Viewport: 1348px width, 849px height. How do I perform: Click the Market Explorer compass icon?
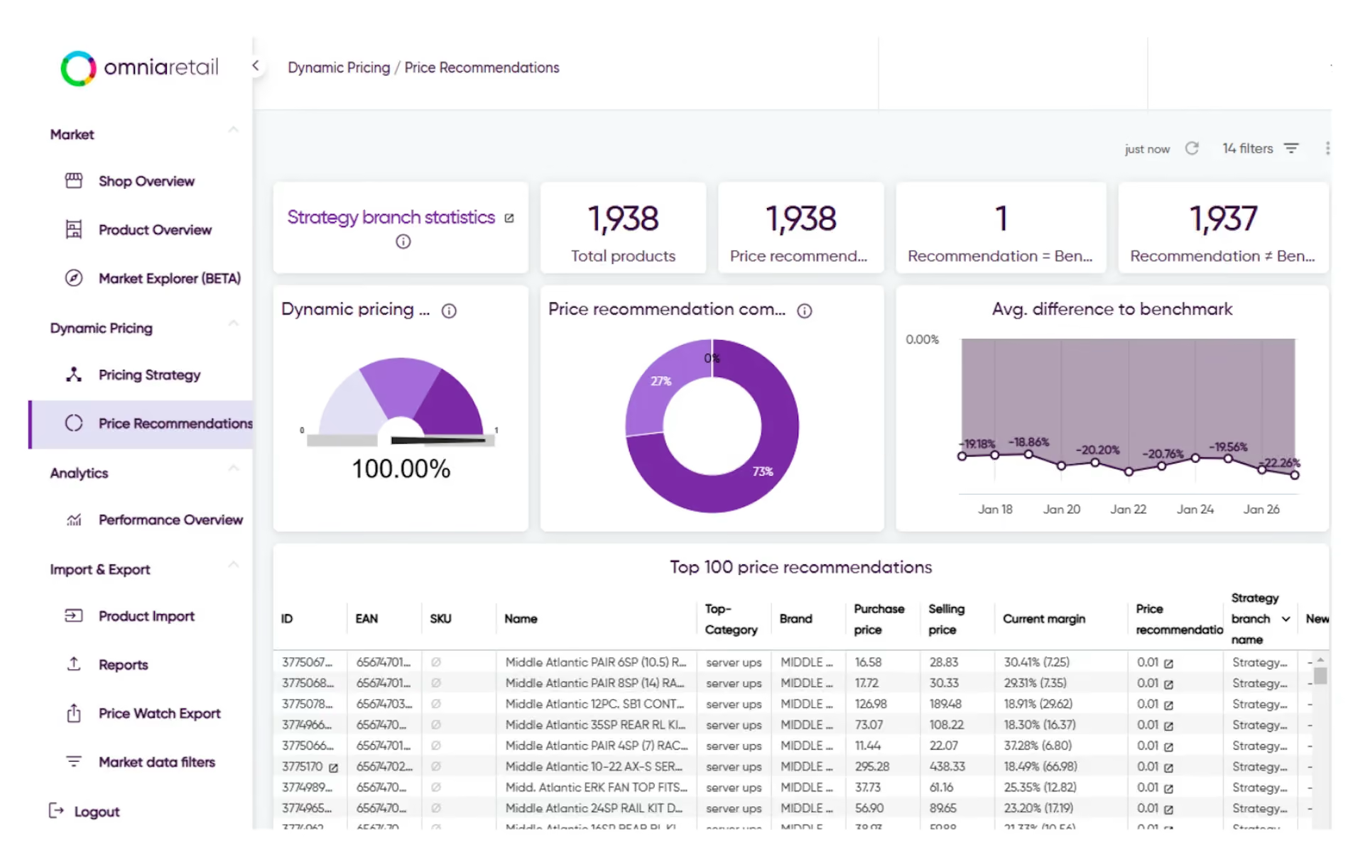click(74, 278)
